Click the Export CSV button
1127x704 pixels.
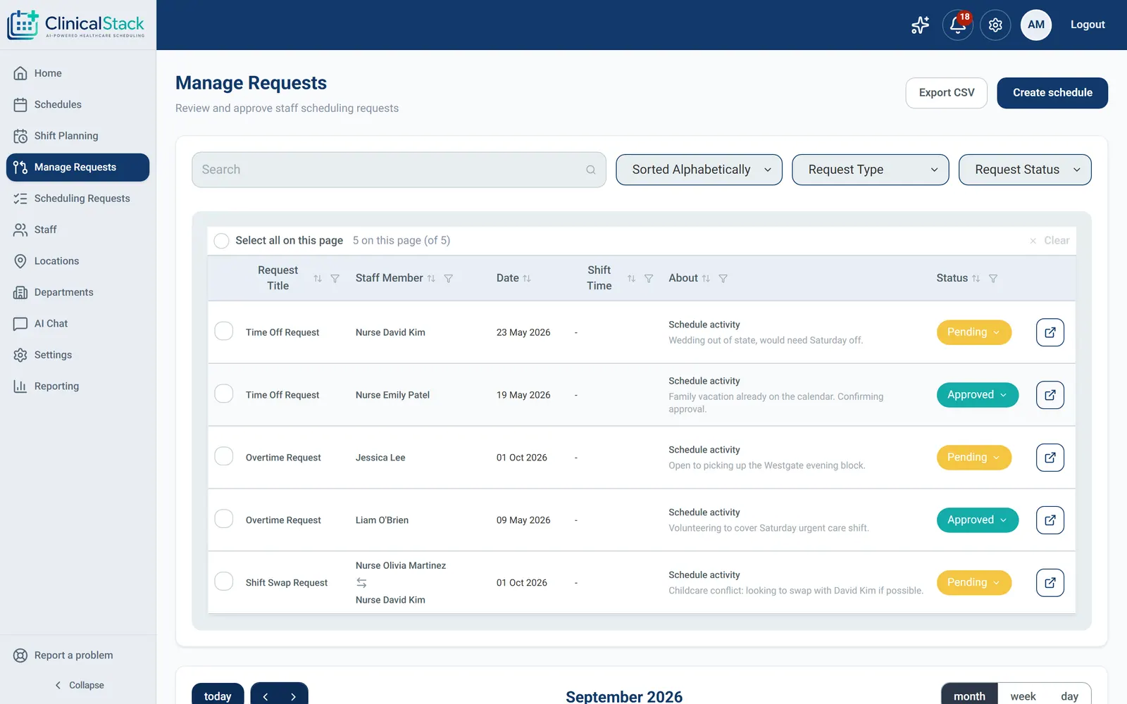pos(946,93)
